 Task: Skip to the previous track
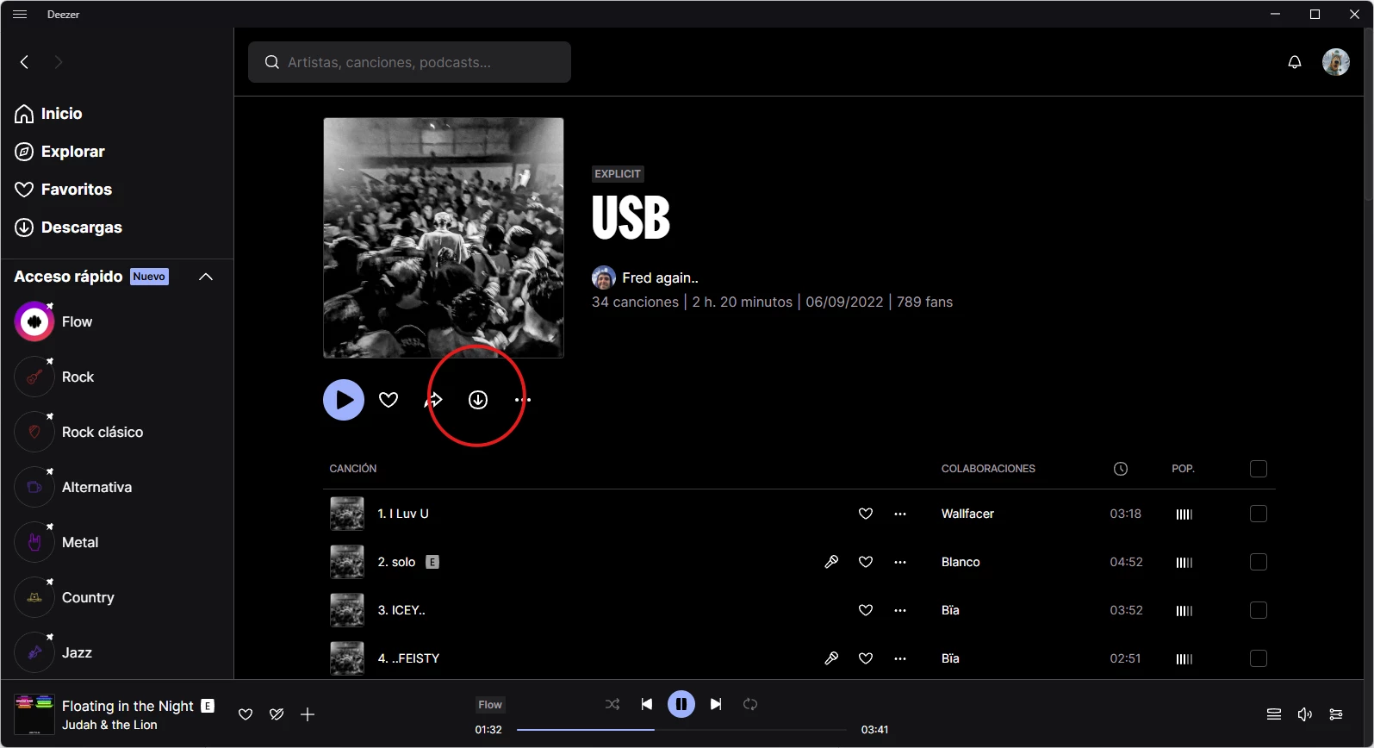click(x=647, y=704)
